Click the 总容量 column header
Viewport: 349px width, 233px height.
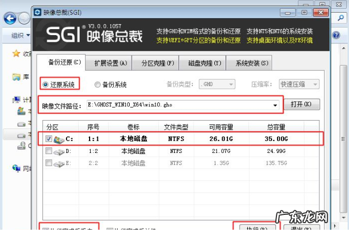click(276, 127)
